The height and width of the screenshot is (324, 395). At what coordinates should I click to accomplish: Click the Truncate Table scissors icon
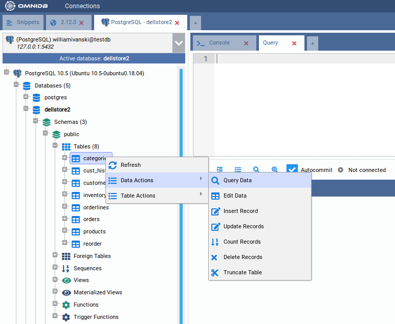[215, 273]
